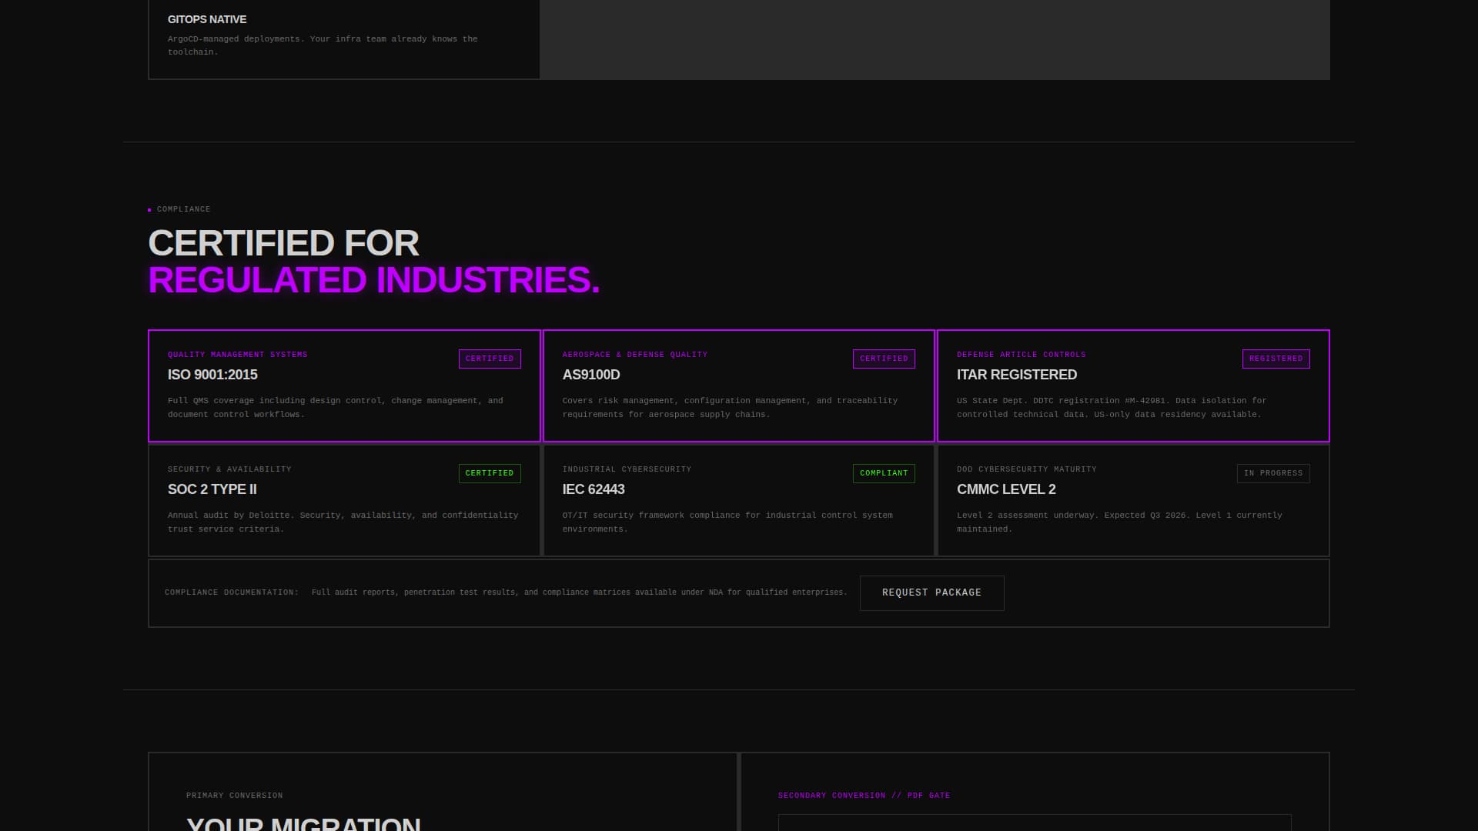Select the SOC 2 TYPE II card
This screenshot has width=1478, height=831.
click(344, 500)
